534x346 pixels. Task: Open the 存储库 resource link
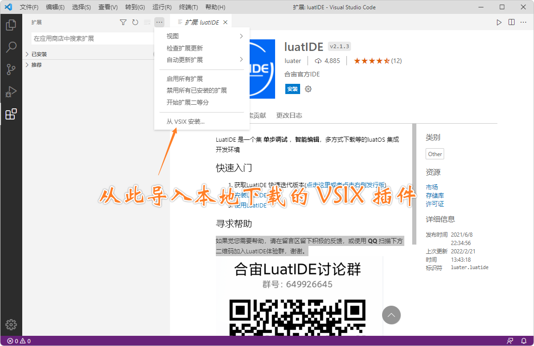point(435,195)
